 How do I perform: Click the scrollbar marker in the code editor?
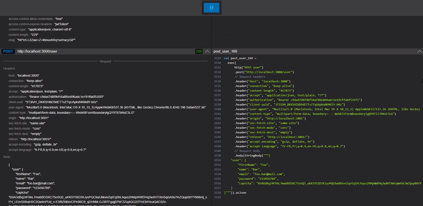point(422,81)
